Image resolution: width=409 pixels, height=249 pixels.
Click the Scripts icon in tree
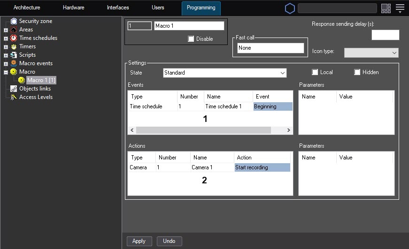(14, 55)
